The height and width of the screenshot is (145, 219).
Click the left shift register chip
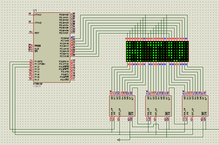tap(122, 106)
